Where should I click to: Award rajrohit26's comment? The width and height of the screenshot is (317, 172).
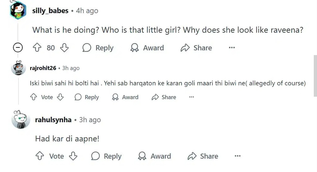(125, 97)
